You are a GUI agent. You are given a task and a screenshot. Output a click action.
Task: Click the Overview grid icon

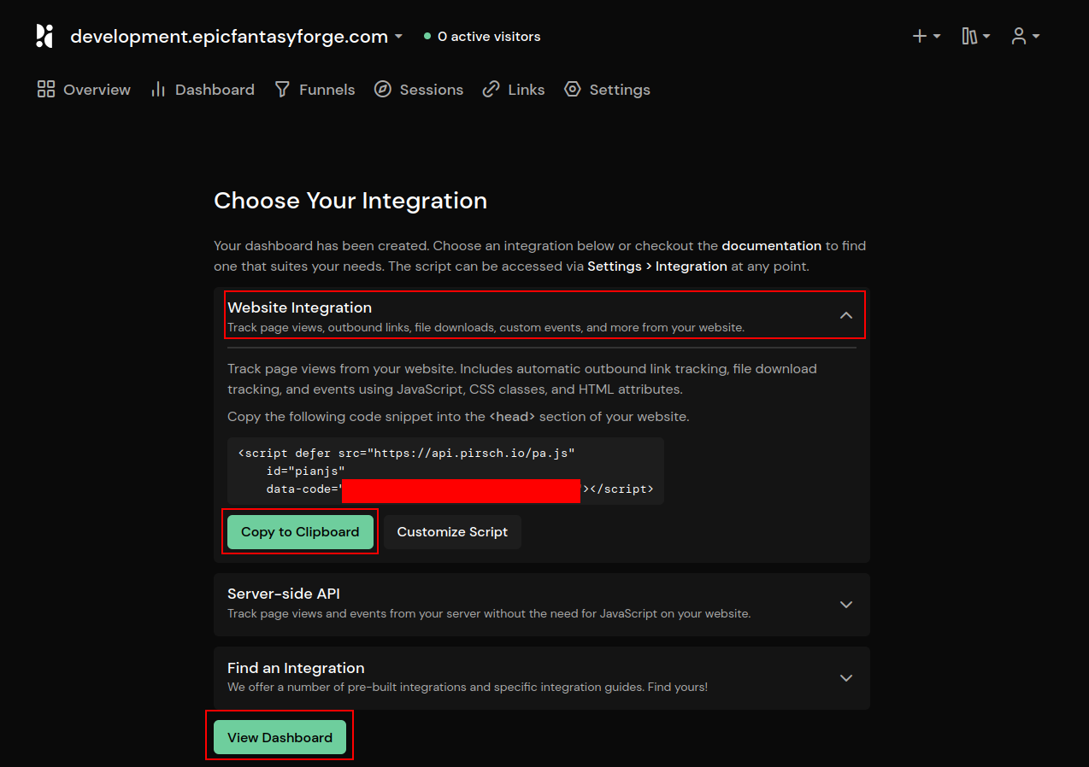[46, 90]
